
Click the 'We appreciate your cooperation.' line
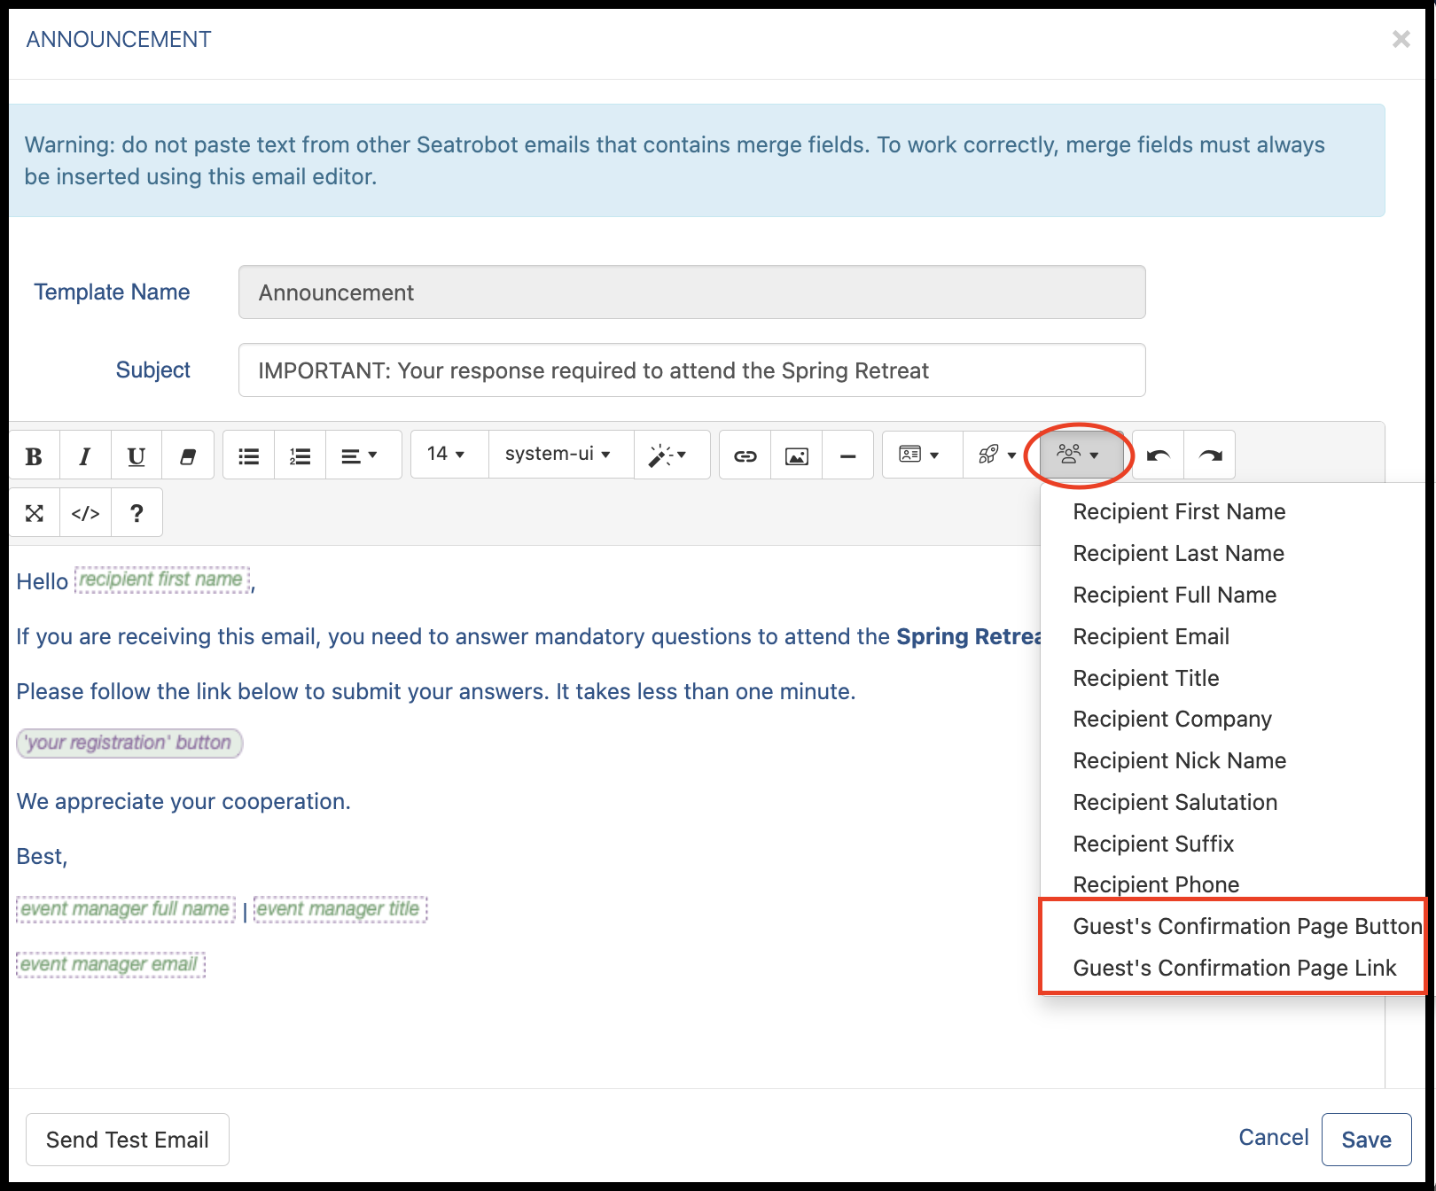(183, 801)
